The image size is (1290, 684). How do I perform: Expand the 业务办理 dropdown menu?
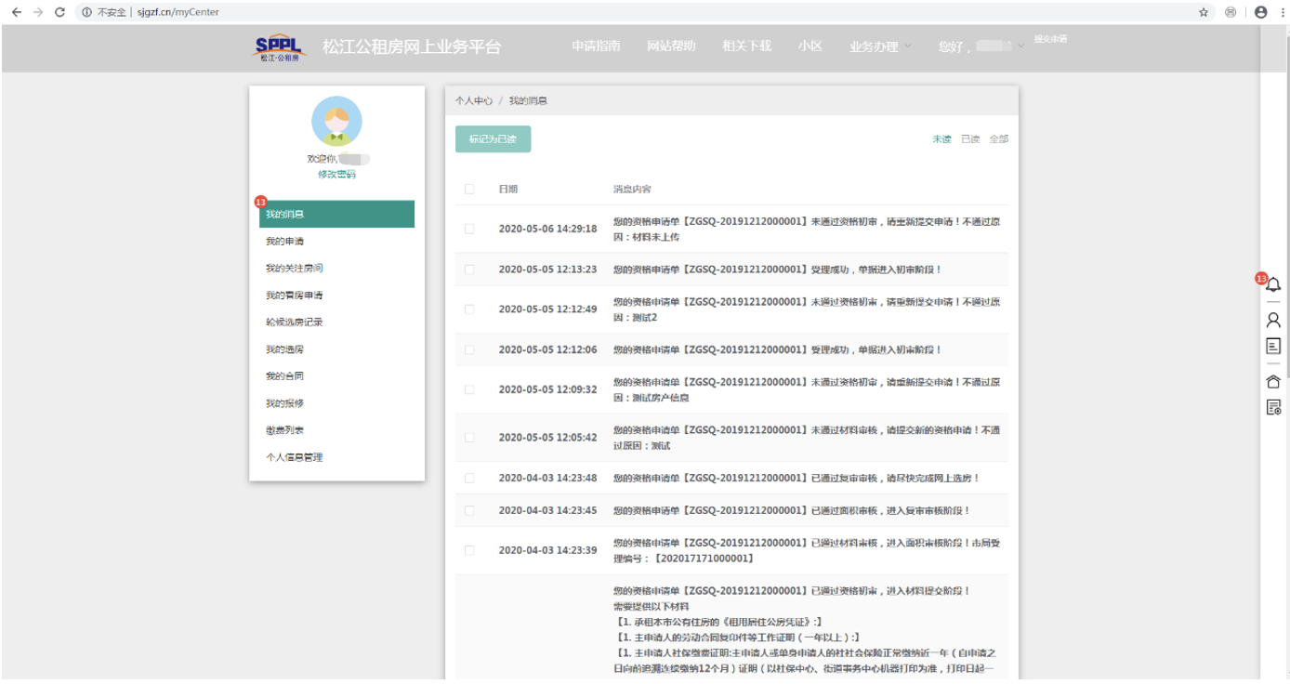click(880, 46)
